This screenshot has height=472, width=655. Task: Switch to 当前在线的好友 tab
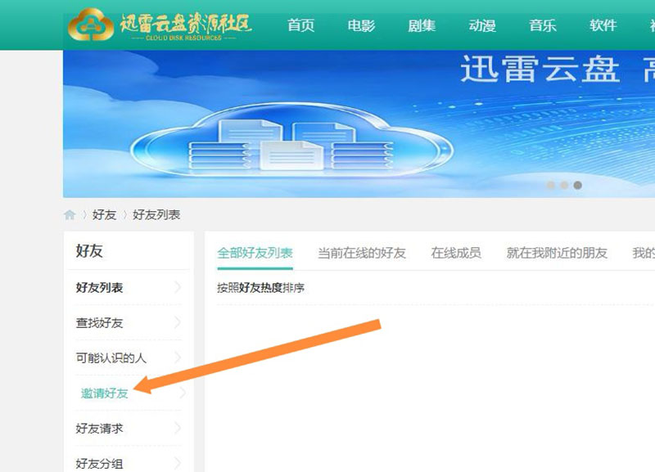click(362, 253)
